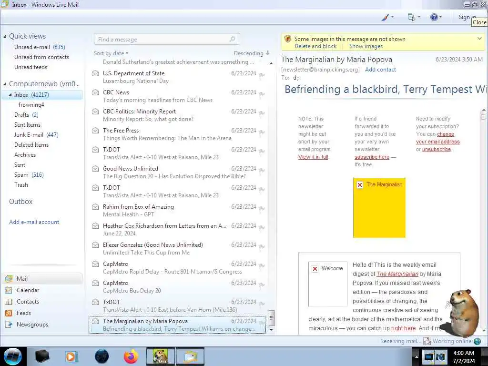Flag the The Free Press message

pyautogui.click(x=262, y=132)
